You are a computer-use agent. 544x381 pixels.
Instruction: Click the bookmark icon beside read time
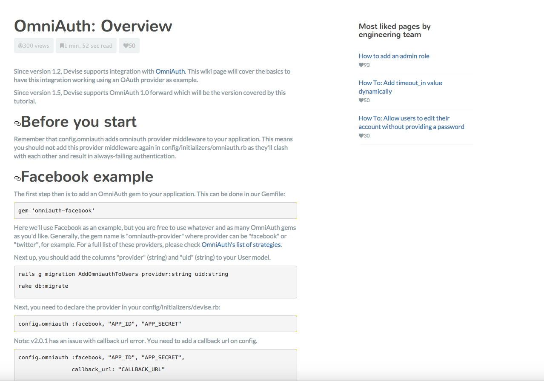tap(62, 46)
